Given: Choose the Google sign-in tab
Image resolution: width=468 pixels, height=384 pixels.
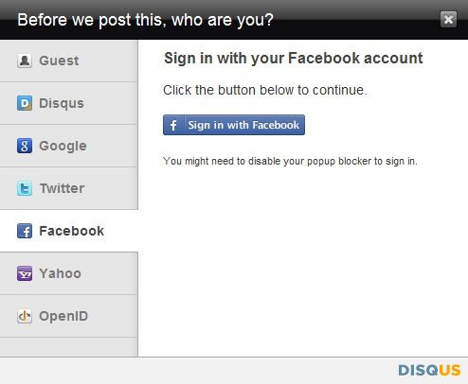Looking at the screenshot, I should coord(69,146).
